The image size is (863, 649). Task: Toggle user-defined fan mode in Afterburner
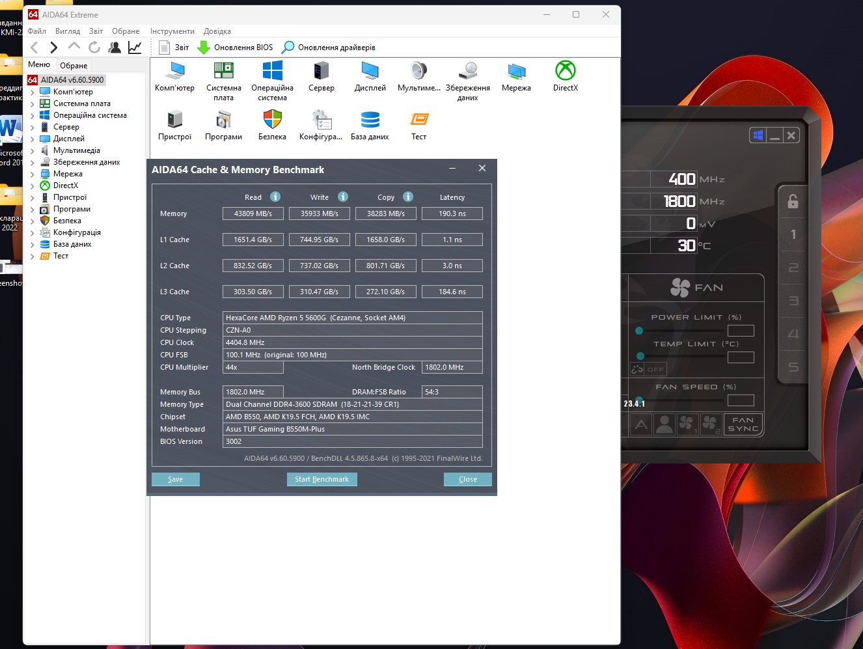pos(664,425)
